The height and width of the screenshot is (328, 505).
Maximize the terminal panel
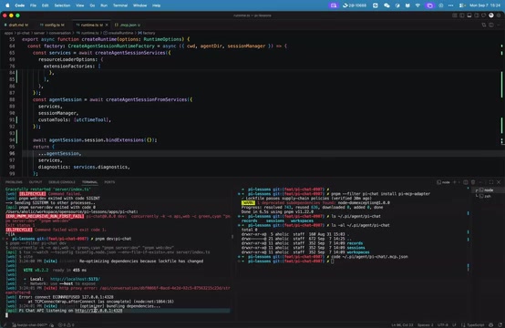click(490, 182)
